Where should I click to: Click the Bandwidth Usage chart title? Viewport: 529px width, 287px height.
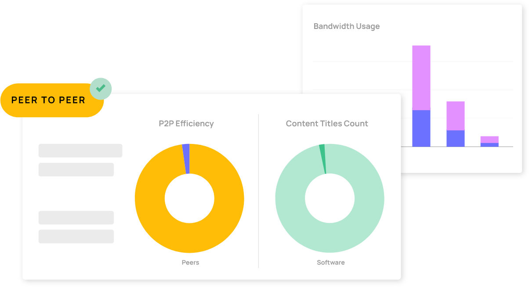(x=347, y=26)
